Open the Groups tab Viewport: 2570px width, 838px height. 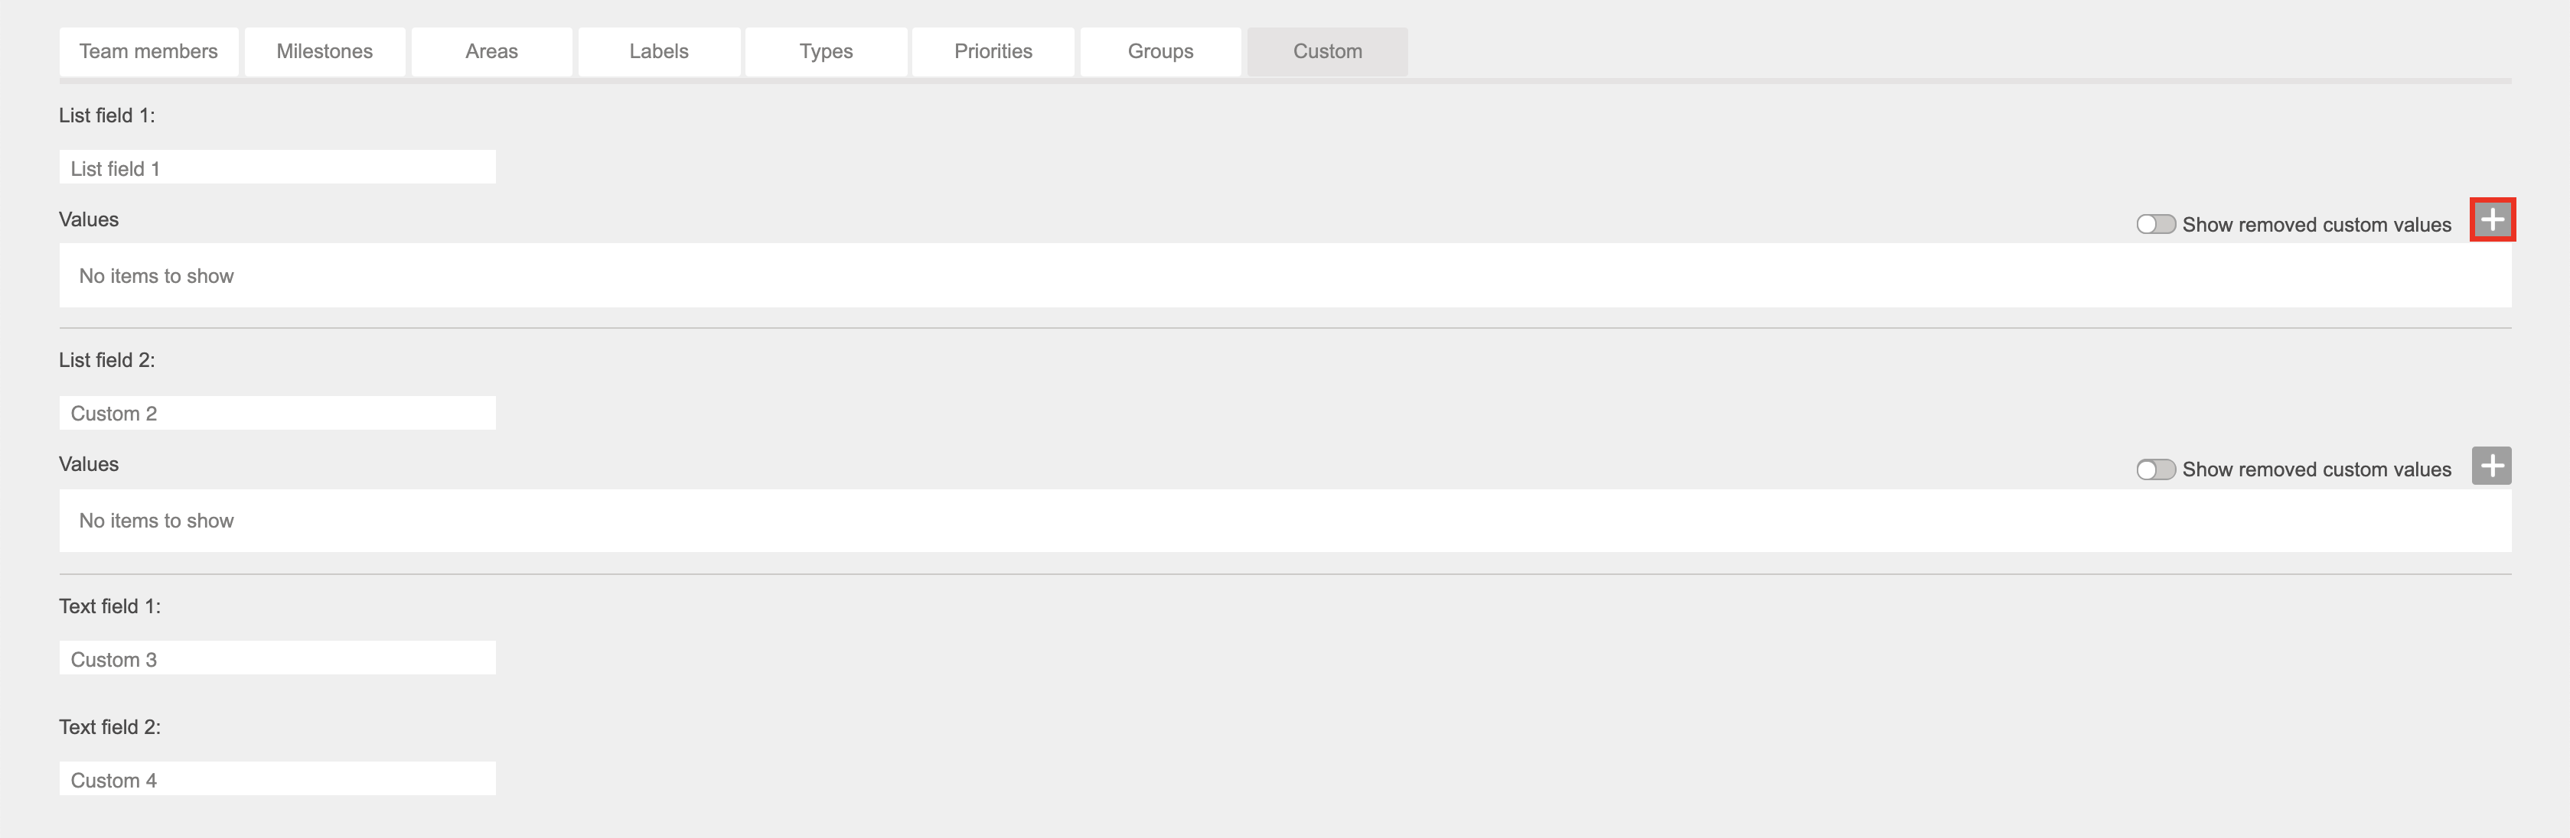(1160, 52)
